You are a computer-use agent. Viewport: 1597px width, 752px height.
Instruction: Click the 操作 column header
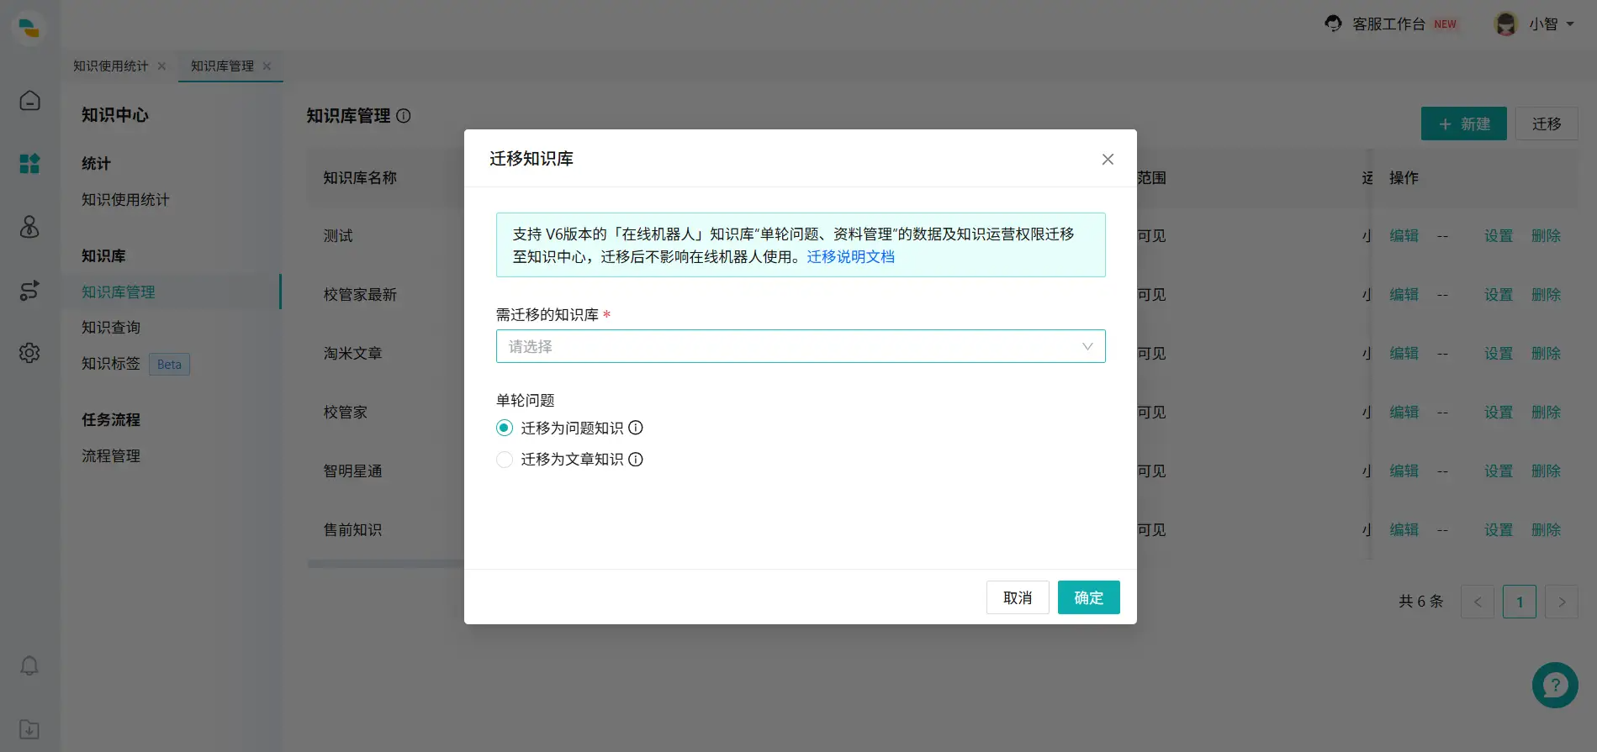tap(1404, 178)
